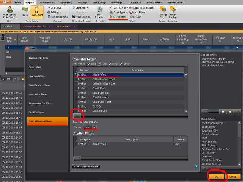Open the Opponents tab

click(x=66, y=3)
